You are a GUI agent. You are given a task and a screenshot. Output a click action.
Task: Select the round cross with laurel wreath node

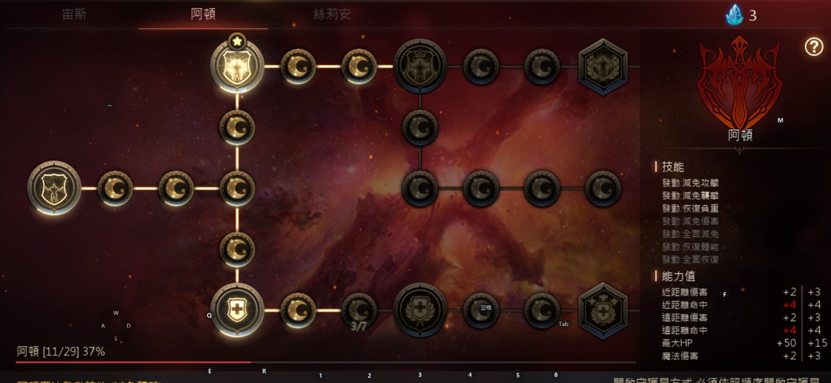pyautogui.click(x=420, y=310)
